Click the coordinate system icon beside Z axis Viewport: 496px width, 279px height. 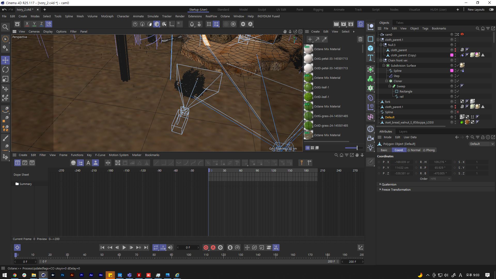[x=49, y=24]
